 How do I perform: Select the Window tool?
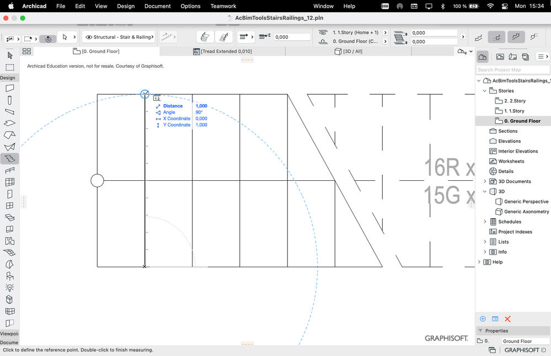[x=9, y=206]
